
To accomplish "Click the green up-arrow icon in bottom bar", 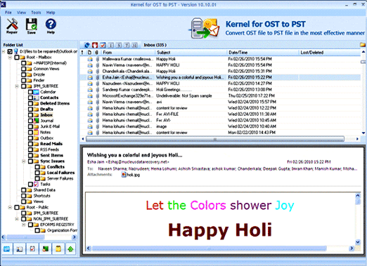I will click(x=70, y=249).
